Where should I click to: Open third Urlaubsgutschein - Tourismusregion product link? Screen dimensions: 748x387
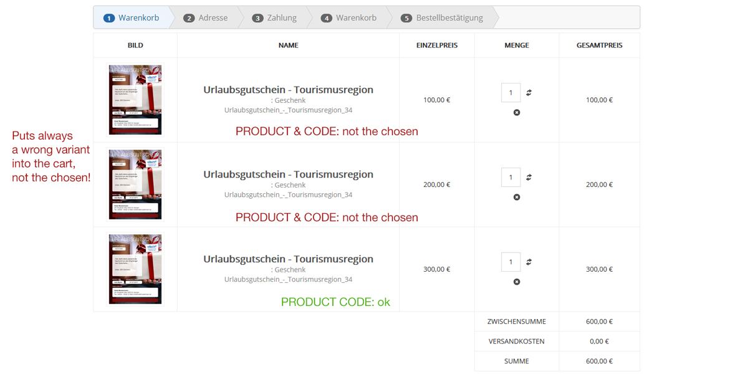point(288,259)
